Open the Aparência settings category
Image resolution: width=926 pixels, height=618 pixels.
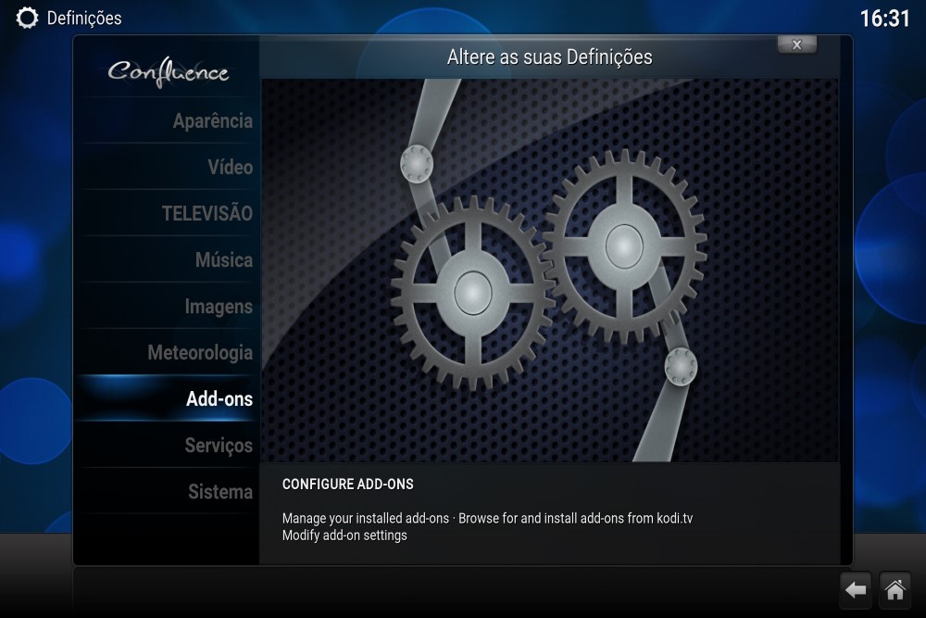tap(212, 121)
